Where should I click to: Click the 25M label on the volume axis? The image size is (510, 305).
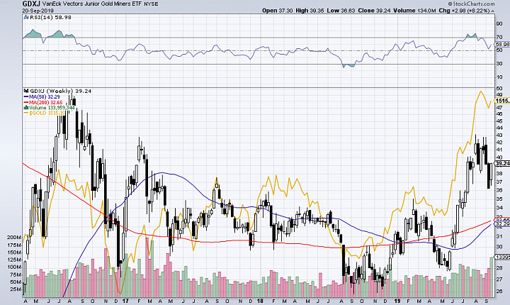[x=16, y=289]
